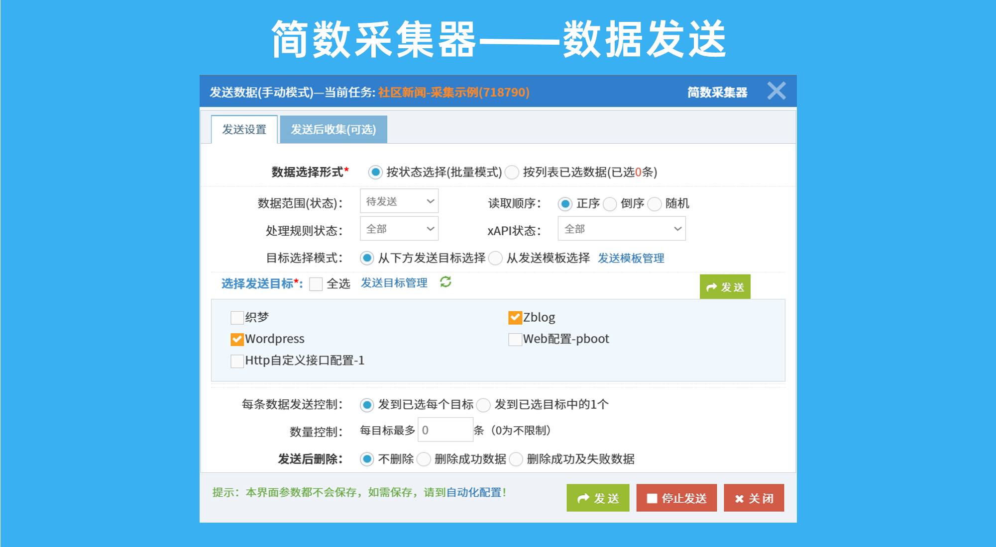Select 发到已选每个目标 option
This screenshot has height=547, width=996.
click(x=367, y=405)
